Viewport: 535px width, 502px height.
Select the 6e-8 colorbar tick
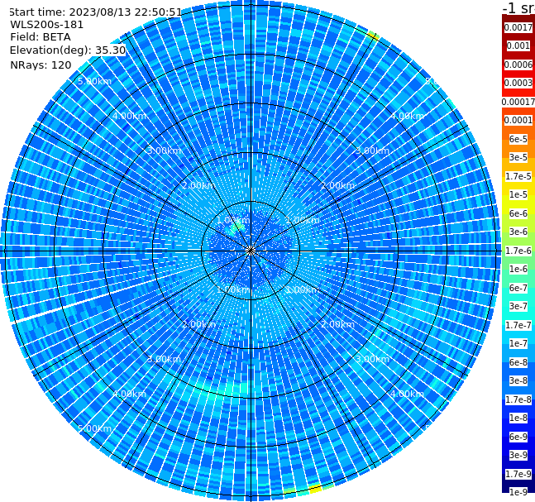pos(518,362)
